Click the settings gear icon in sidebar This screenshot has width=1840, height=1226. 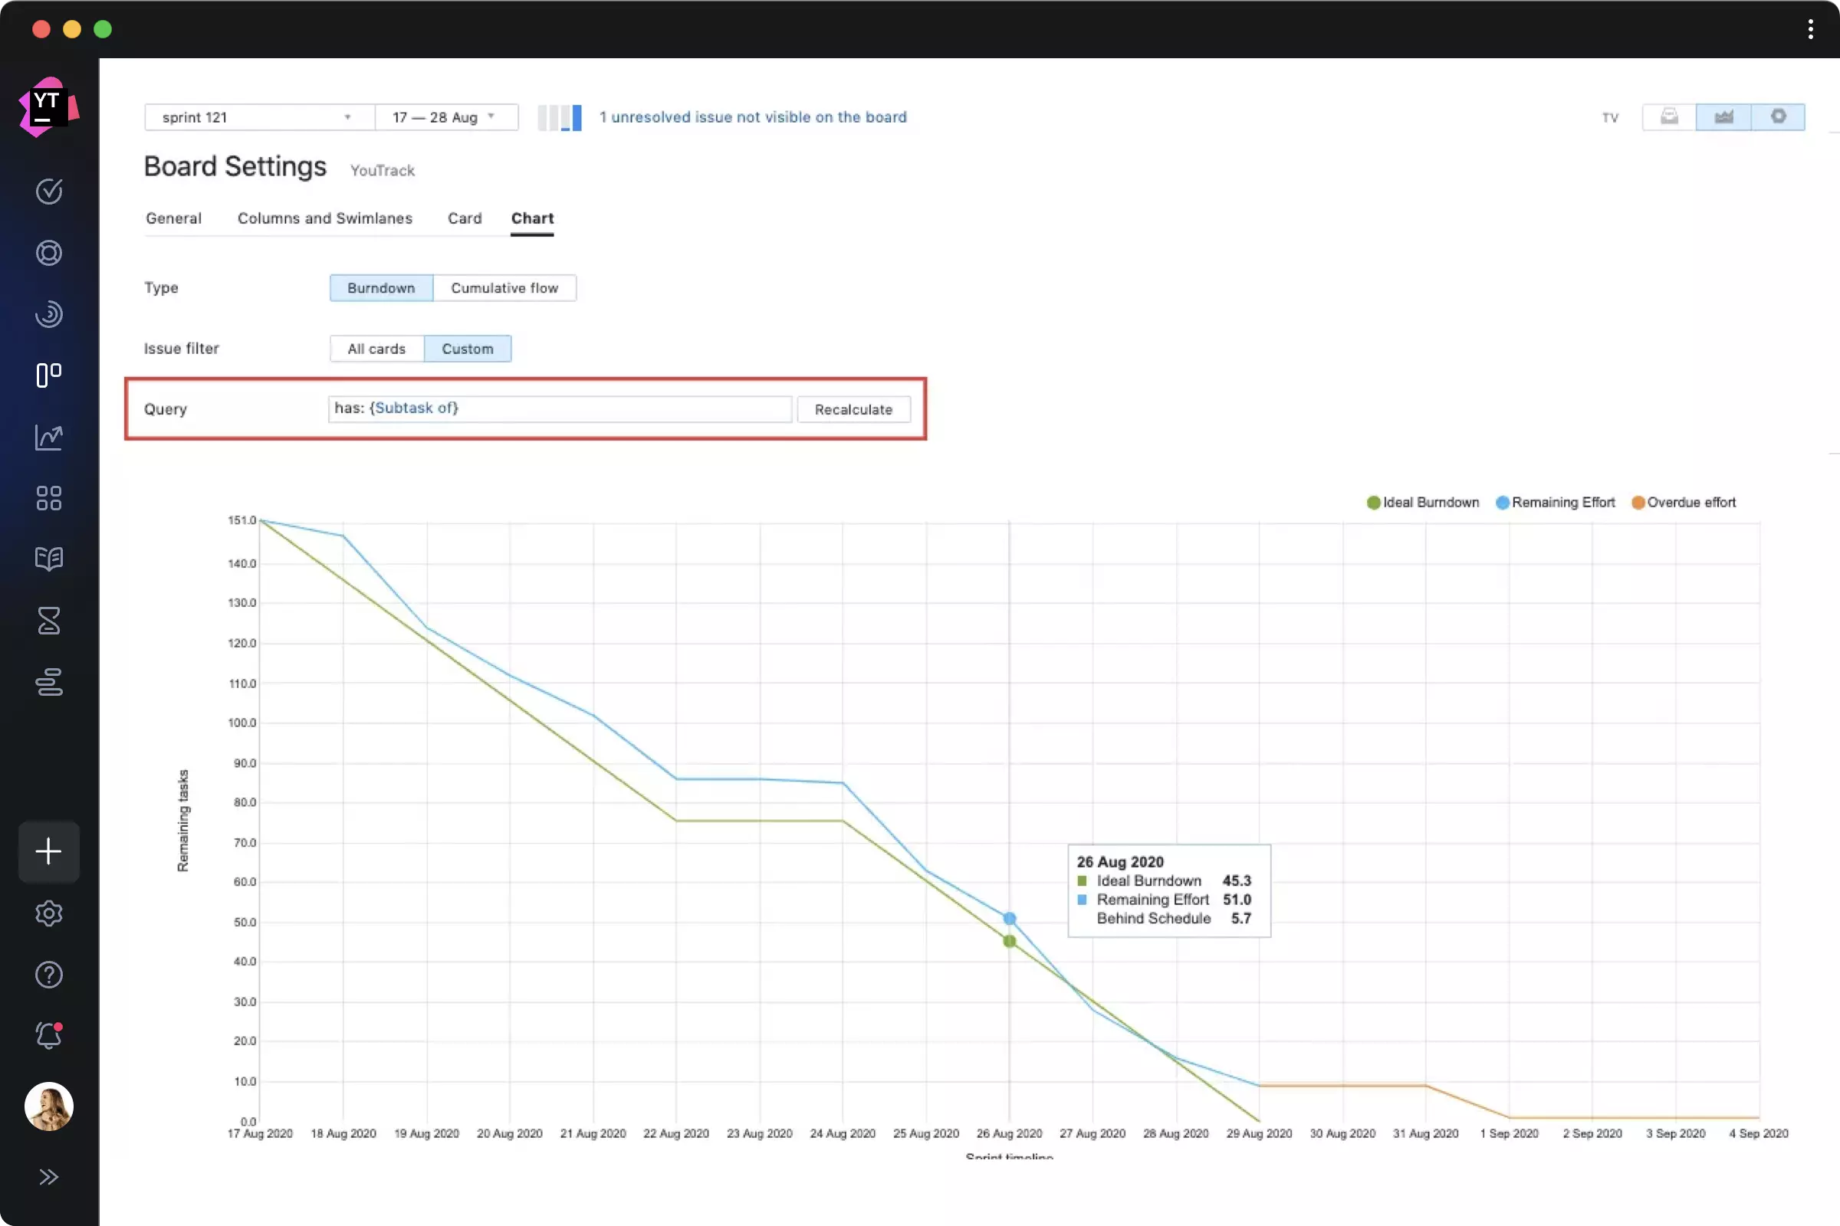pyautogui.click(x=49, y=913)
